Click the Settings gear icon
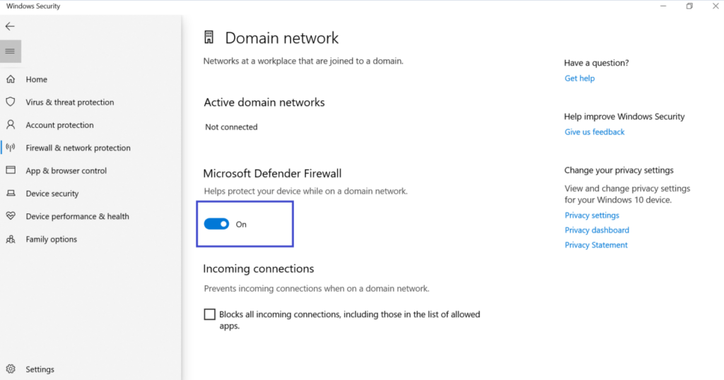Screen dimensions: 724x380 click(11, 369)
